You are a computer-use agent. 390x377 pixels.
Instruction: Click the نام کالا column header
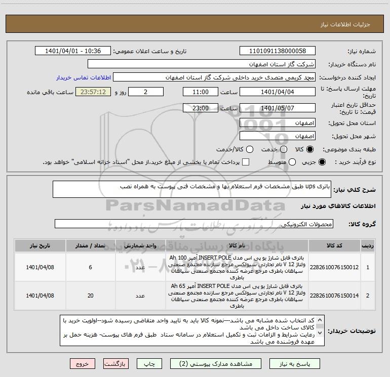237,245
